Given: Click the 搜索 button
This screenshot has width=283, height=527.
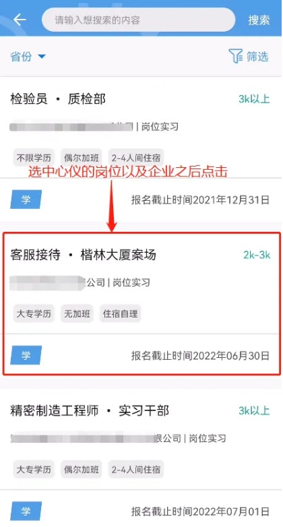Looking at the screenshot, I should click(x=259, y=20).
